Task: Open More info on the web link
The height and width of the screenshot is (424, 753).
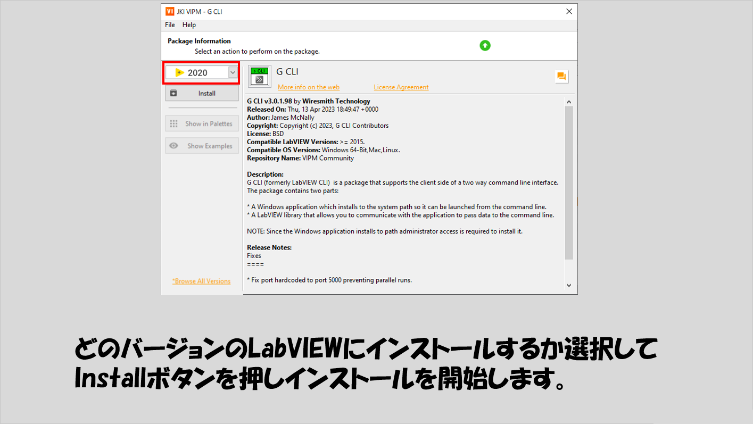Action: pos(309,87)
